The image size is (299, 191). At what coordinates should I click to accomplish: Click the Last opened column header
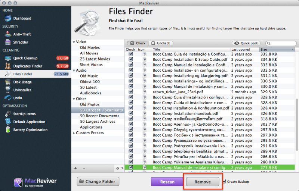[245, 50]
